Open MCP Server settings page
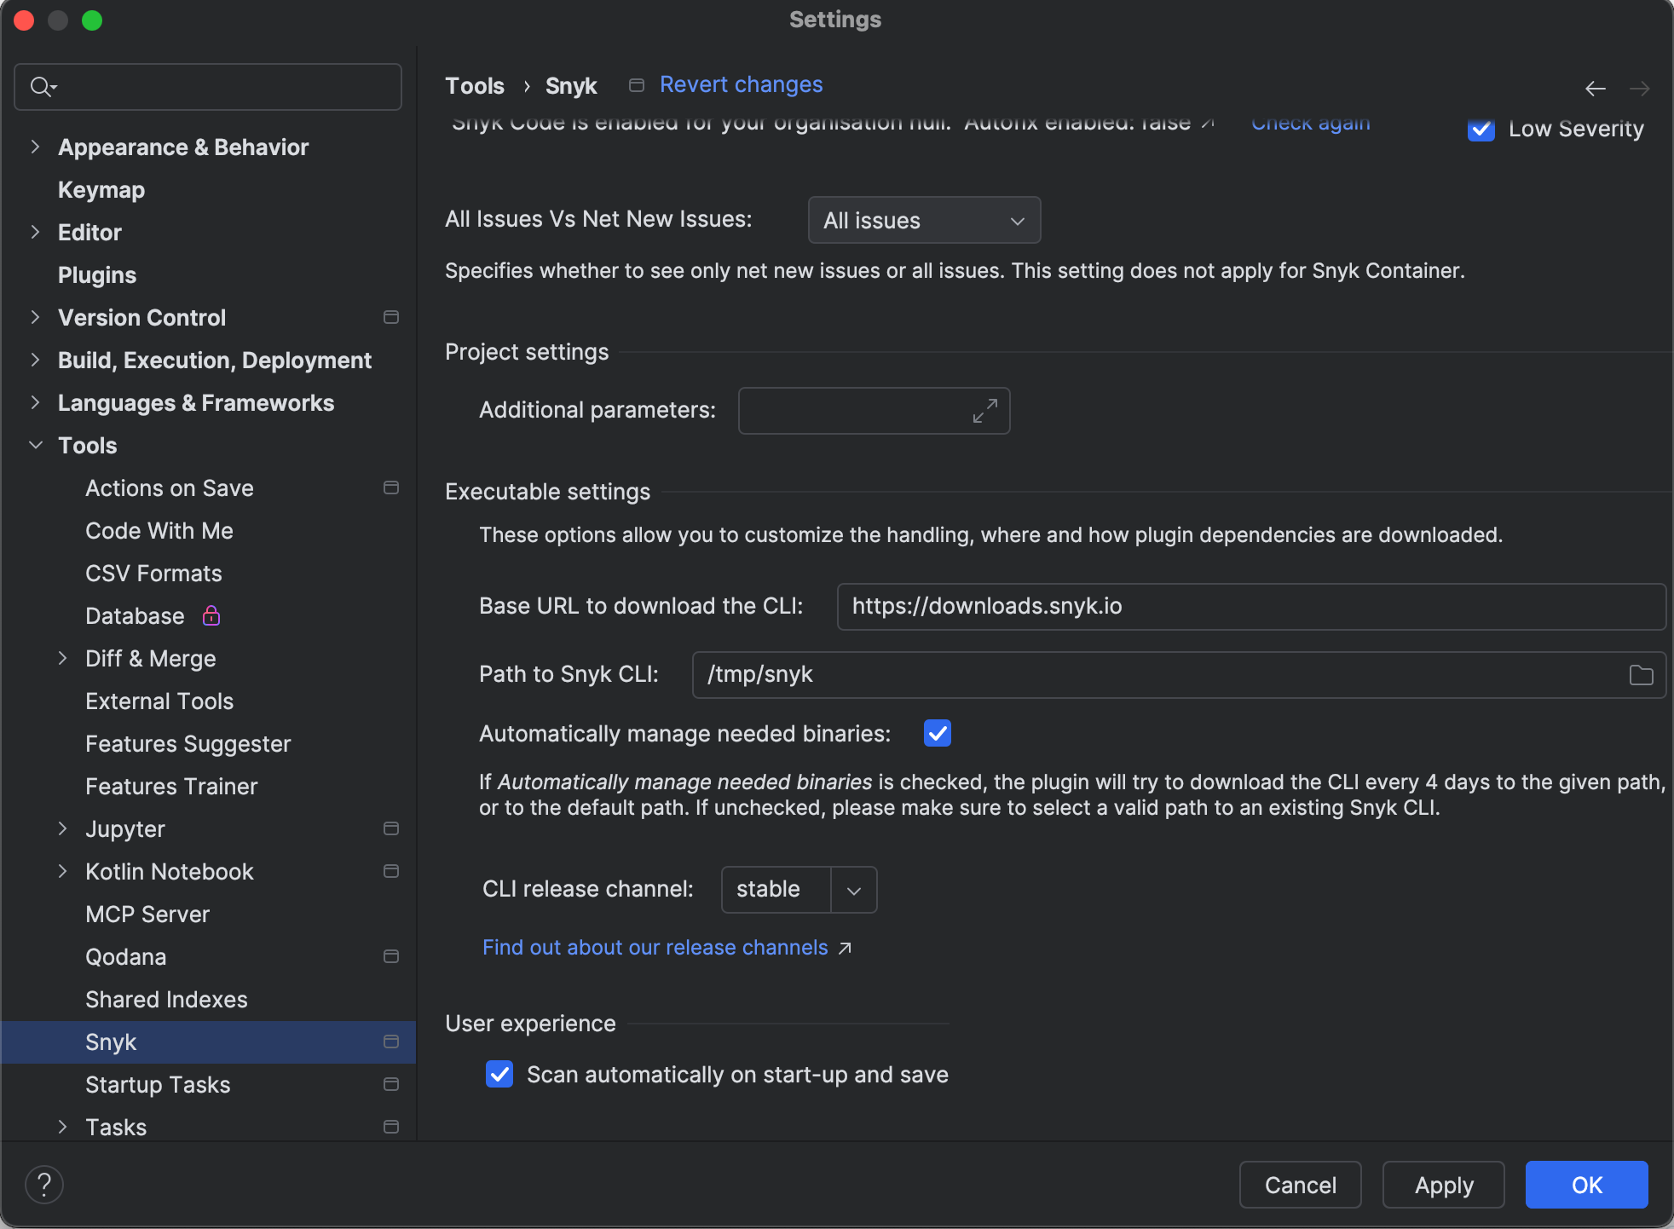Viewport: 1674px width, 1229px height. pos(147,914)
